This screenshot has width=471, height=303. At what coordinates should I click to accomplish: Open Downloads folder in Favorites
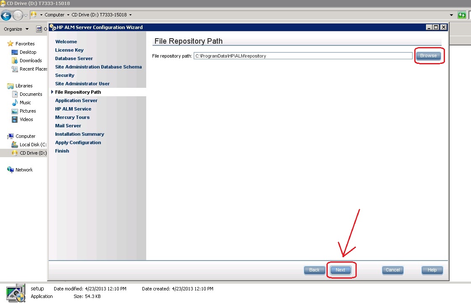click(x=31, y=61)
